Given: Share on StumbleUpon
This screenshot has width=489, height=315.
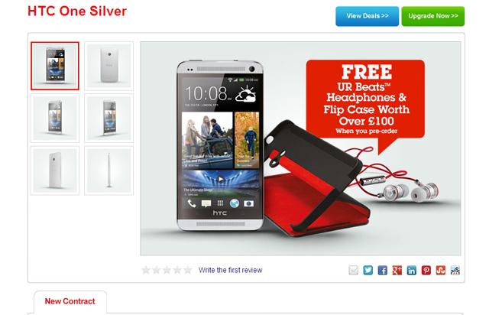Looking at the screenshot, I should pyautogui.click(x=441, y=270).
